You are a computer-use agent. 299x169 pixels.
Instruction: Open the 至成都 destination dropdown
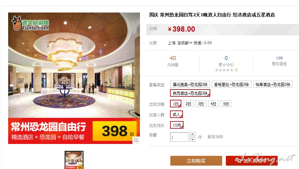tap(185, 43)
